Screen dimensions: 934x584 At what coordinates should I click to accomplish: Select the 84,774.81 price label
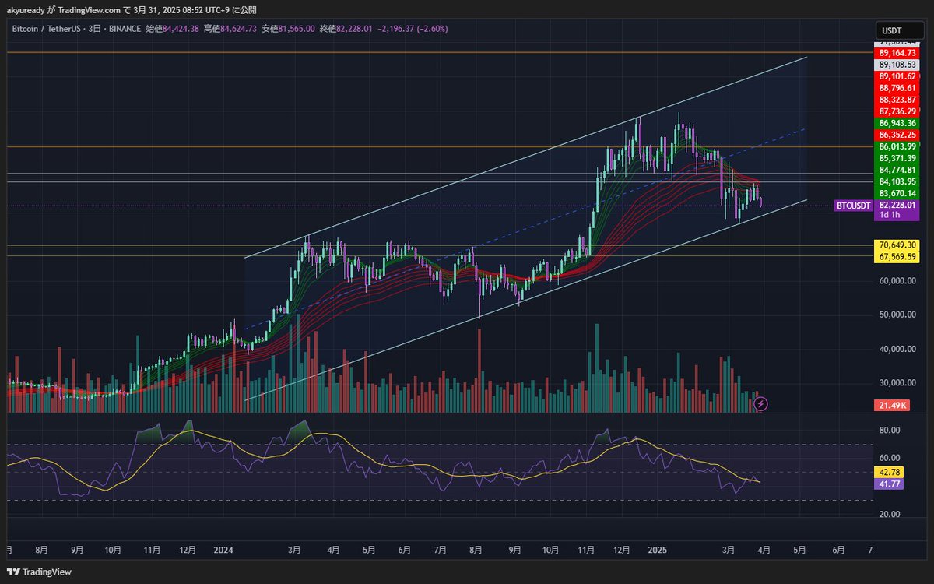(x=896, y=170)
